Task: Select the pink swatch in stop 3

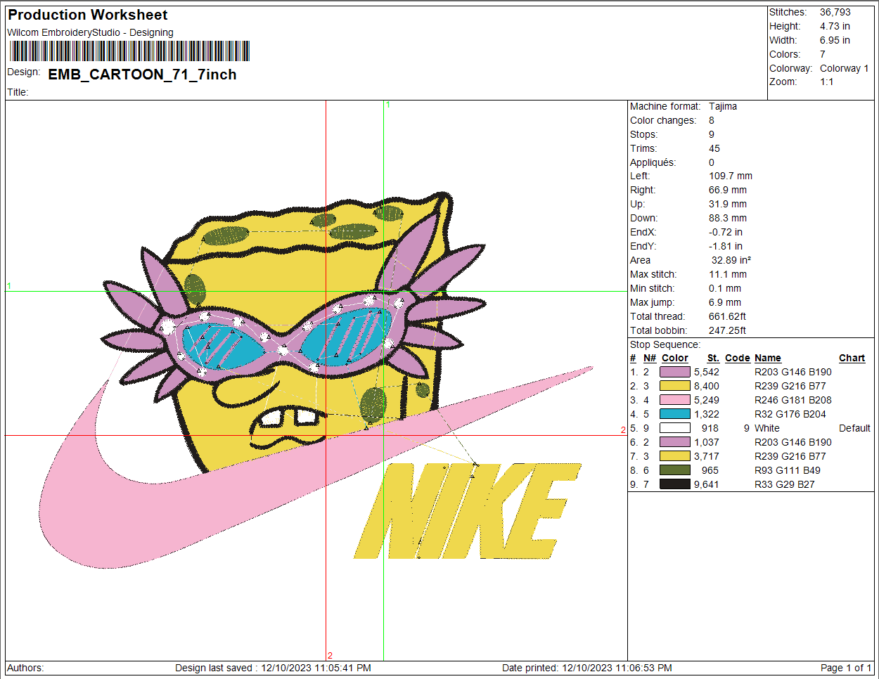Action: [674, 400]
